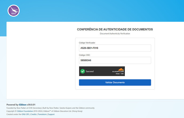Screen dimensions: 184x118
Task: Click the Código CRC field label
Action: pos(85,55)
